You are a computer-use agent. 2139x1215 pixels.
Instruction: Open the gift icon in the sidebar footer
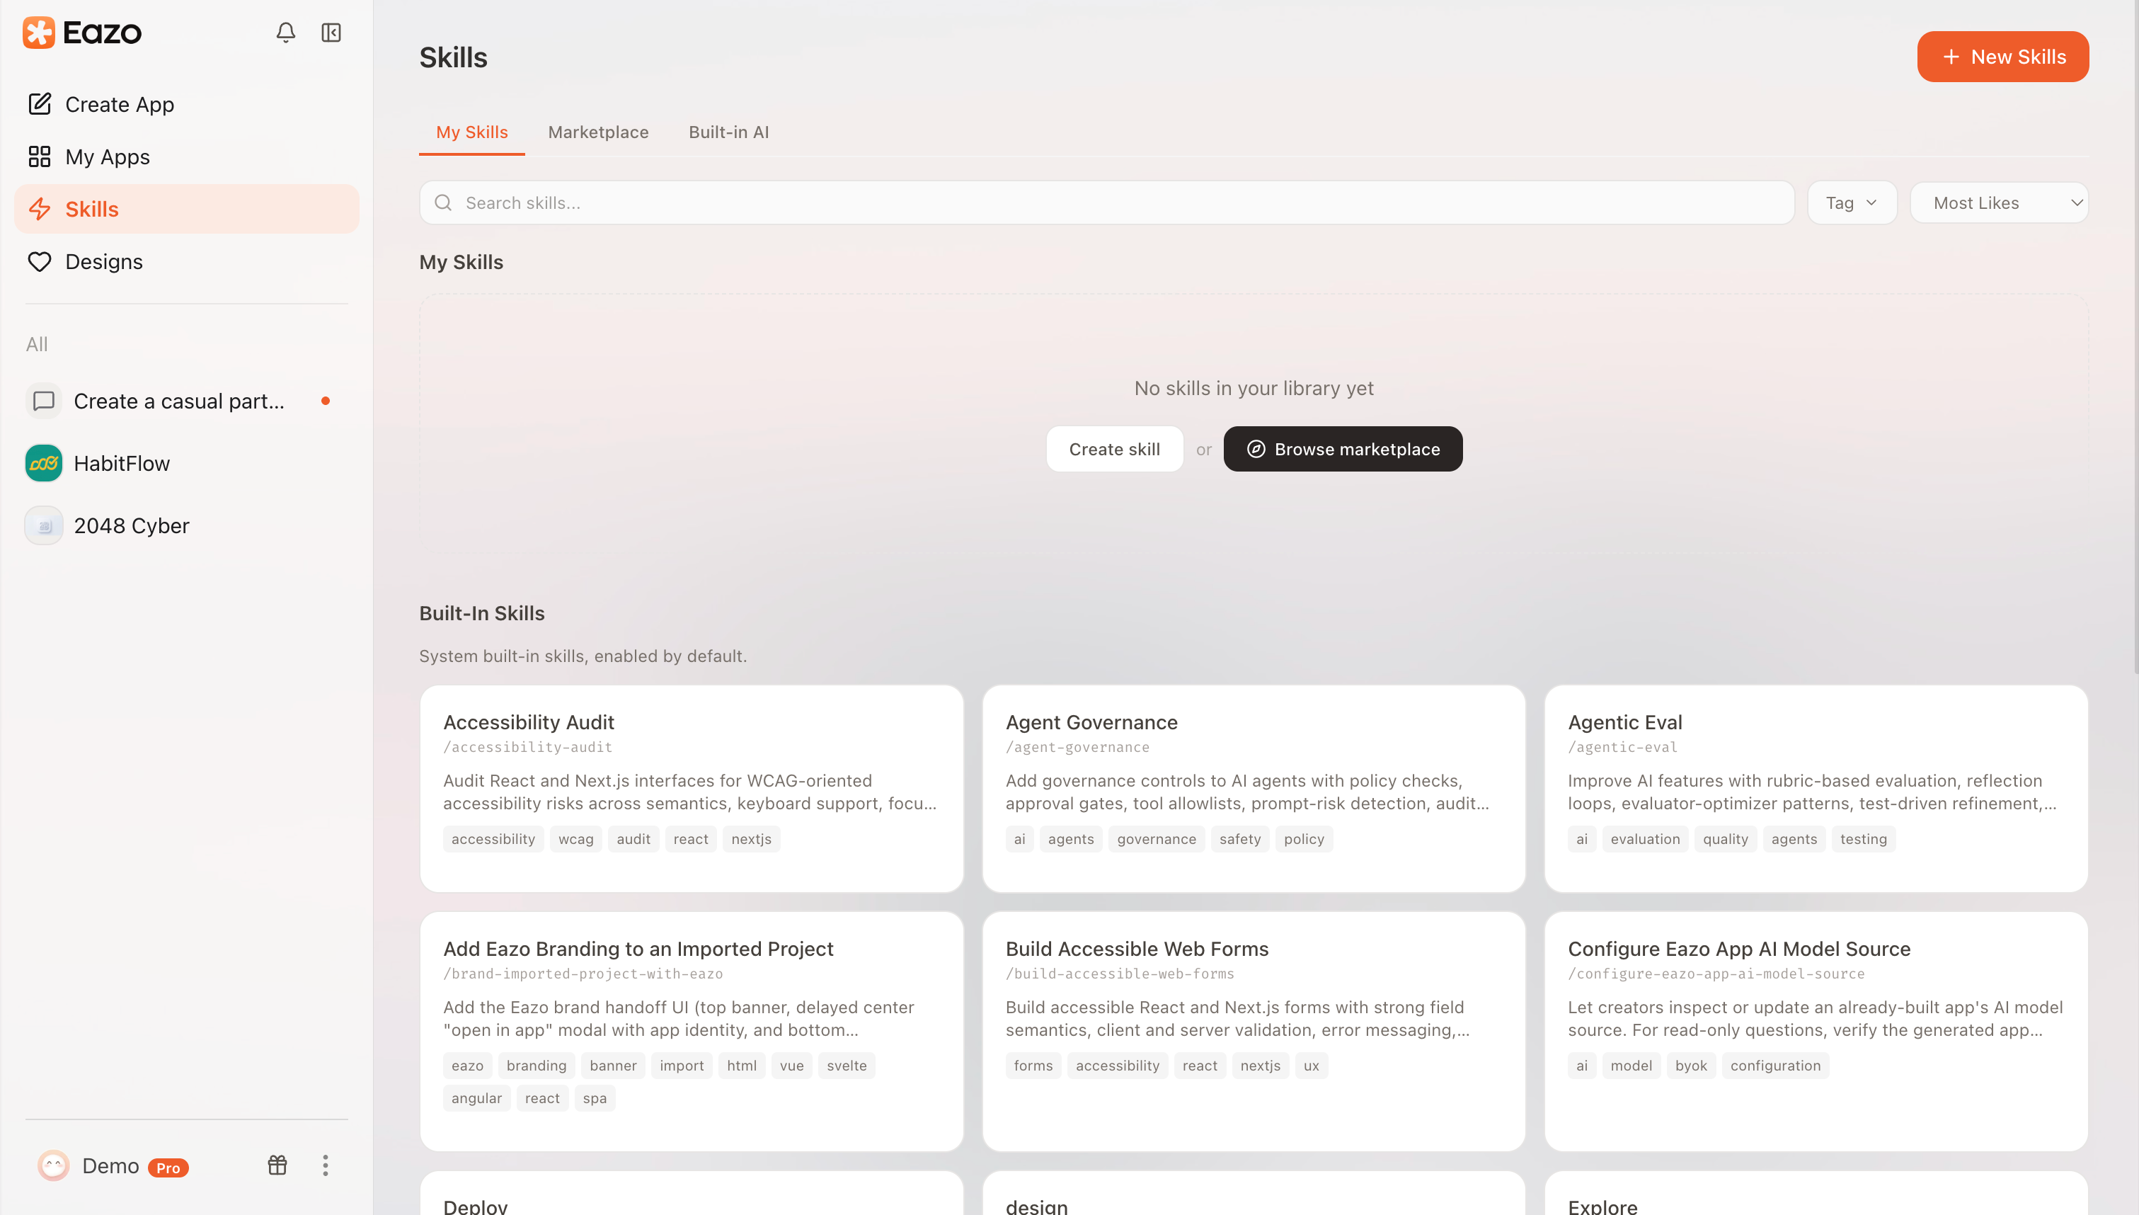tap(277, 1165)
